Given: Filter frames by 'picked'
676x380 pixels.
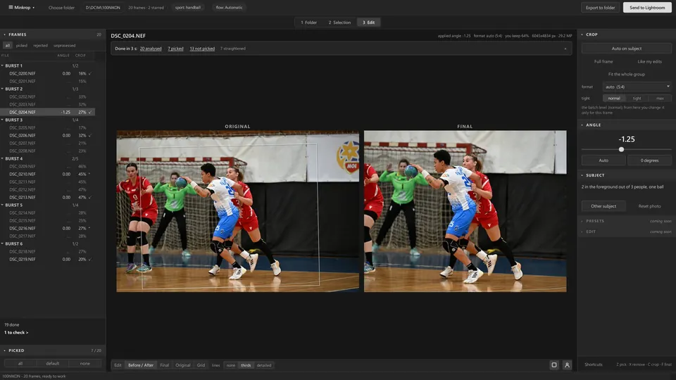Looking at the screenshot, I should click(x=22, y=46).
